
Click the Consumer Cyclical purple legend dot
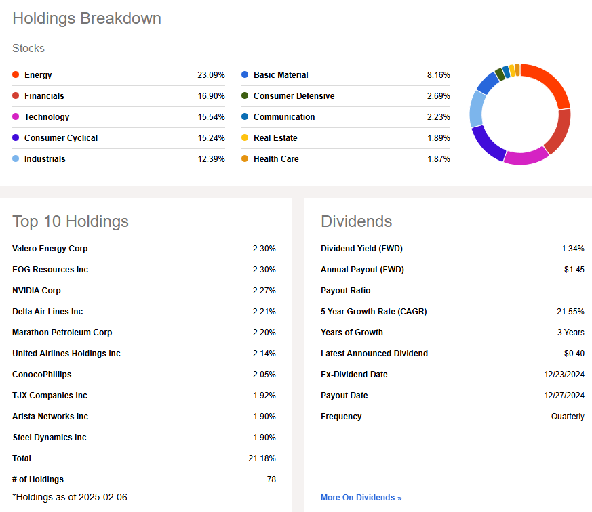pyautogui.click(x=16, y=138)
